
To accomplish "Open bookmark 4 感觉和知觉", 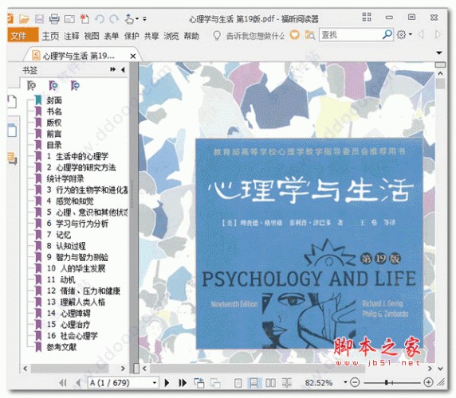I will [x=70, y=201].
